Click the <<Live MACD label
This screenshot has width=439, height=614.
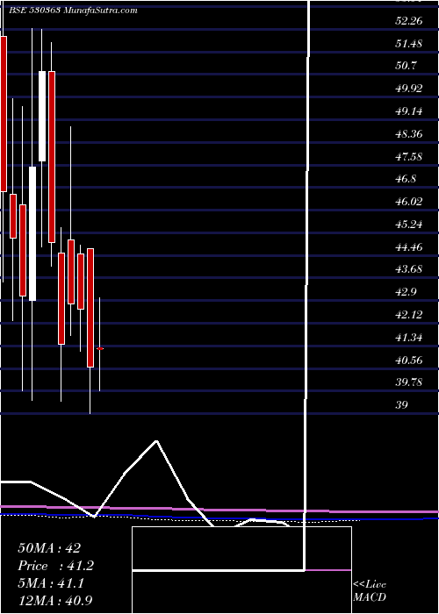click(x=370, y=591)
